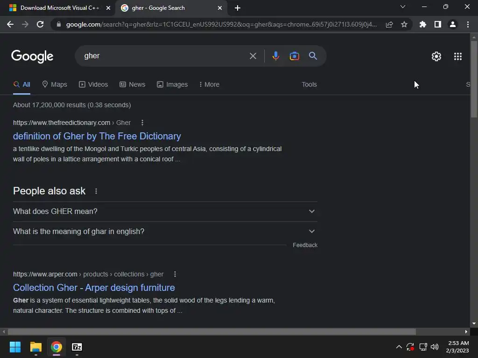Open the Extensions puzzle icon
The image size is (478, 358).
pyautogui.click(x=423, y=24)
